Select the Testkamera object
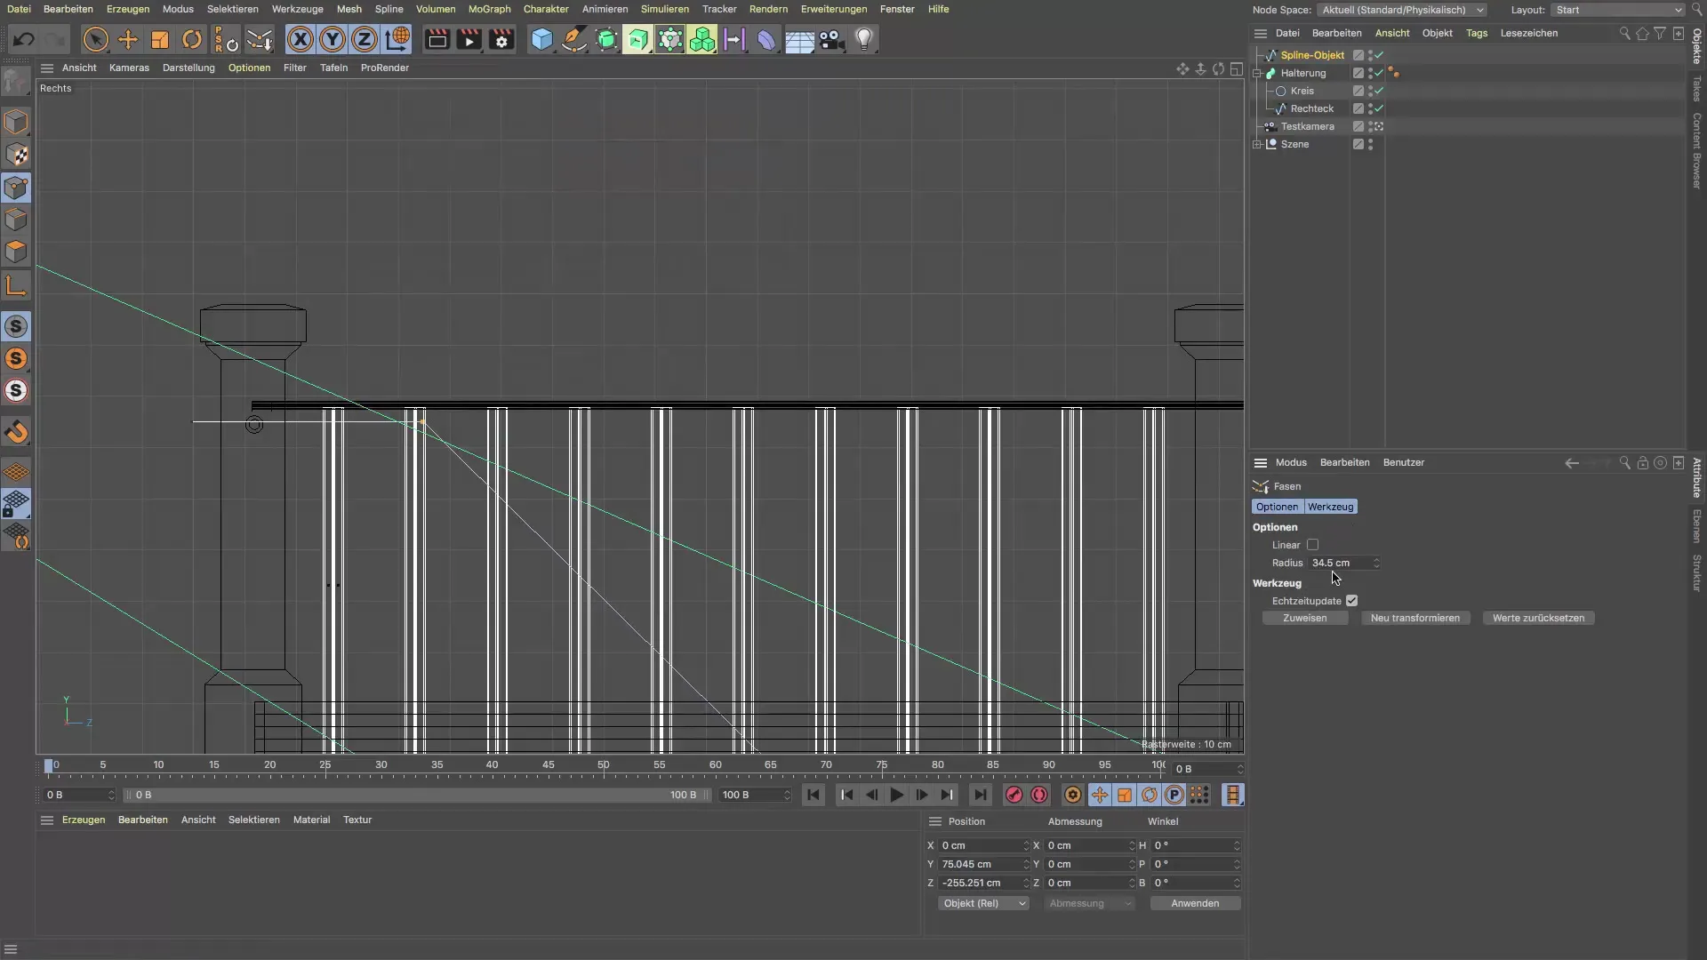The image size is (1707, 960). [x=1307, y=126]
